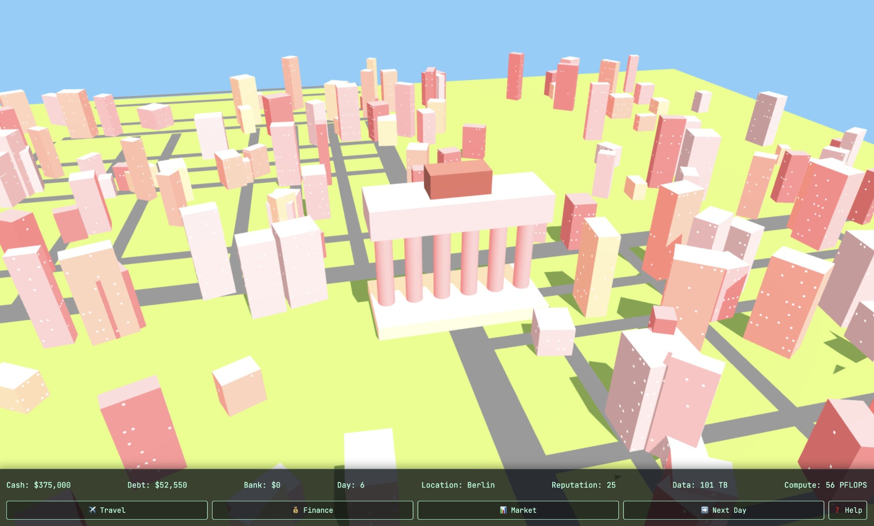The height and width of the screenshot is (526, 874).
Task: Click the airplane icon on the Travel button
Action: (x=92, y=510)
